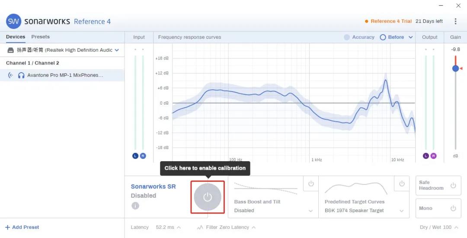
Task: Click the Disabled status text
Action: tap(143, 196)
